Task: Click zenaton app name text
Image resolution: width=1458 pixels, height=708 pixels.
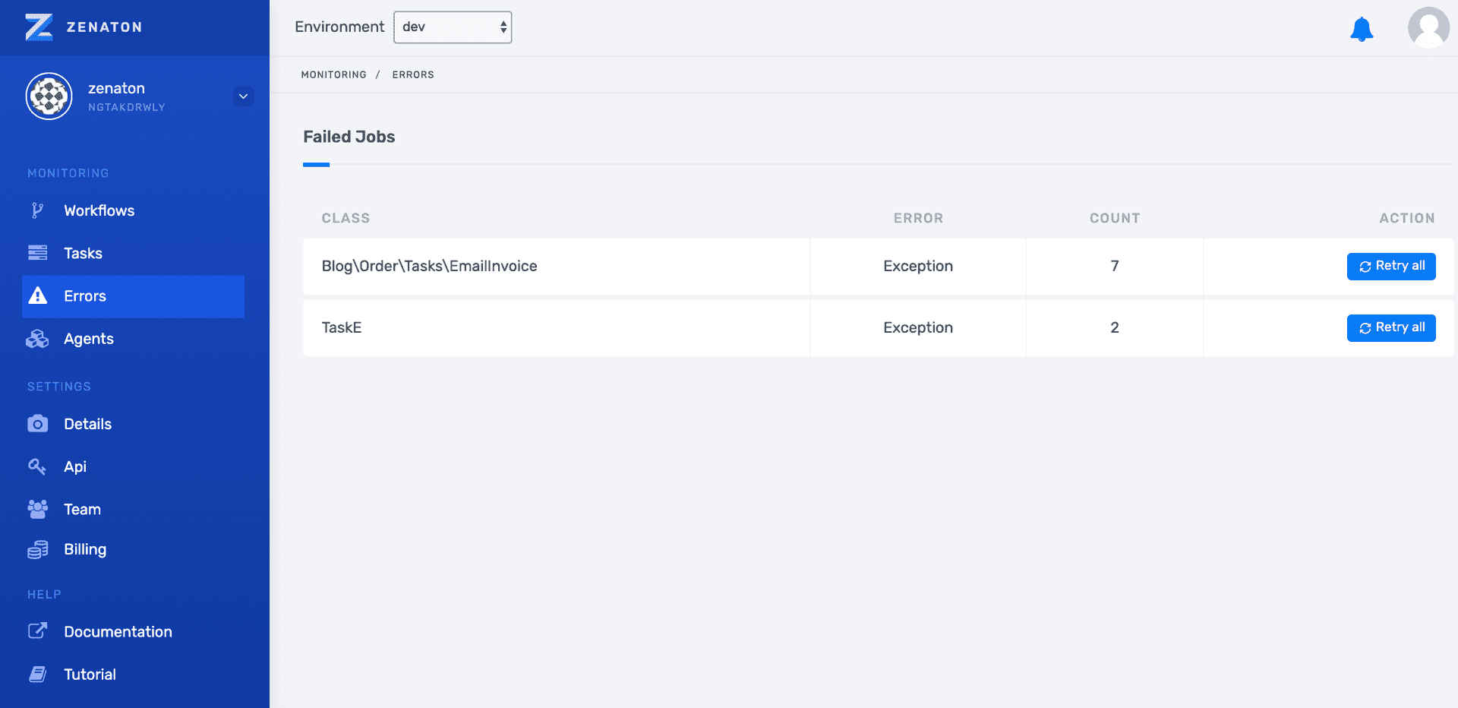Action: pos(116,88)
